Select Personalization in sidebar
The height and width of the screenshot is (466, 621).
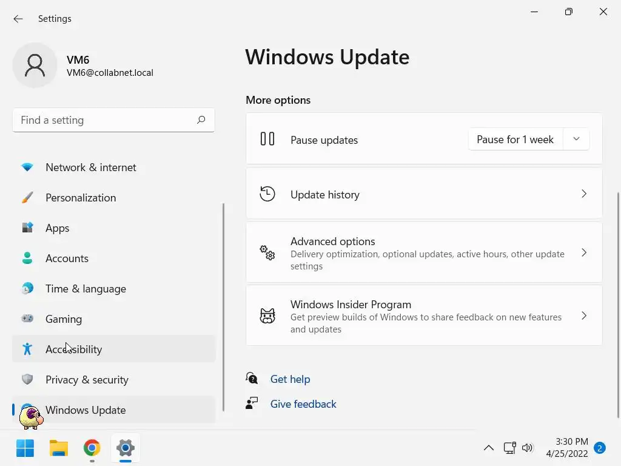coord(113,197)
